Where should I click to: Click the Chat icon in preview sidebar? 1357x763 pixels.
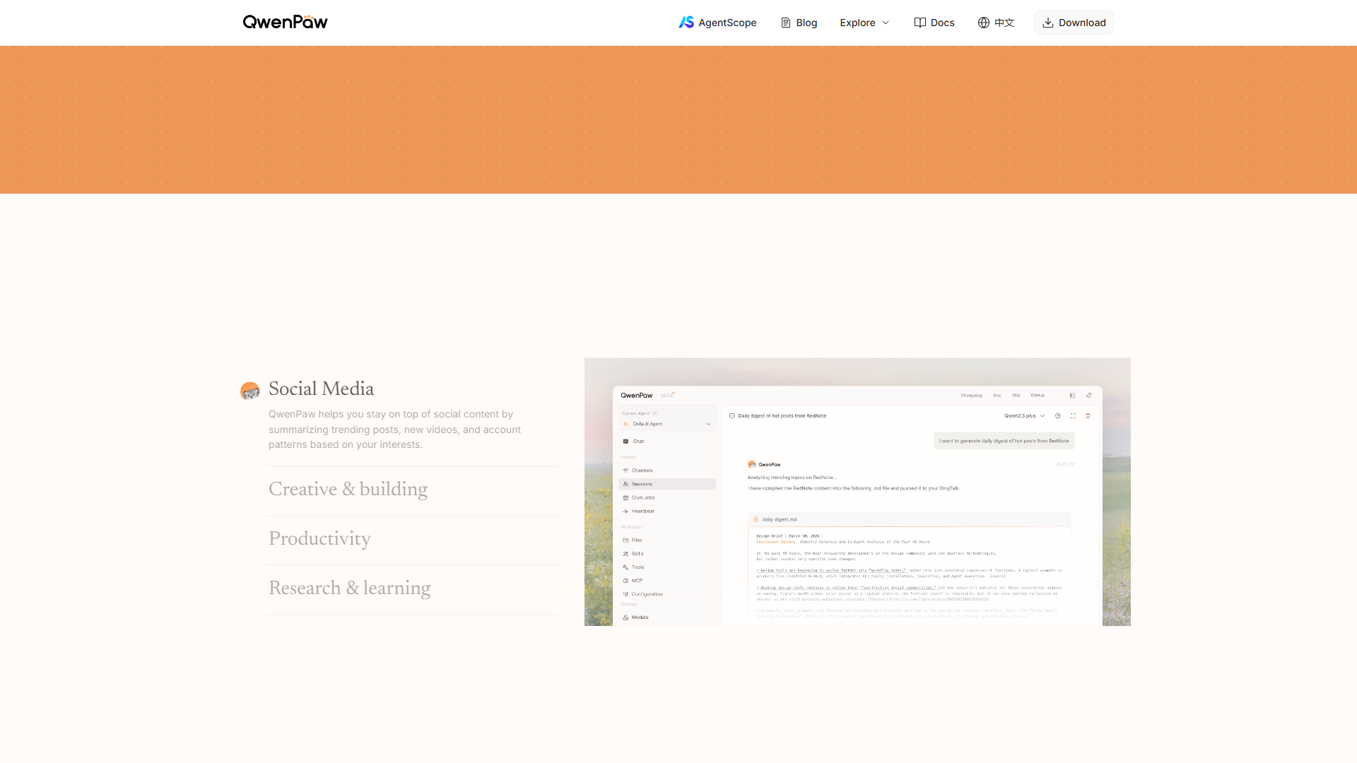625,441
